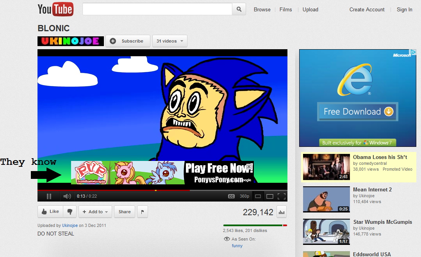Screen dimensions: 421x257
Task: Show video statistics chart icon
Action: click(281, 212)
